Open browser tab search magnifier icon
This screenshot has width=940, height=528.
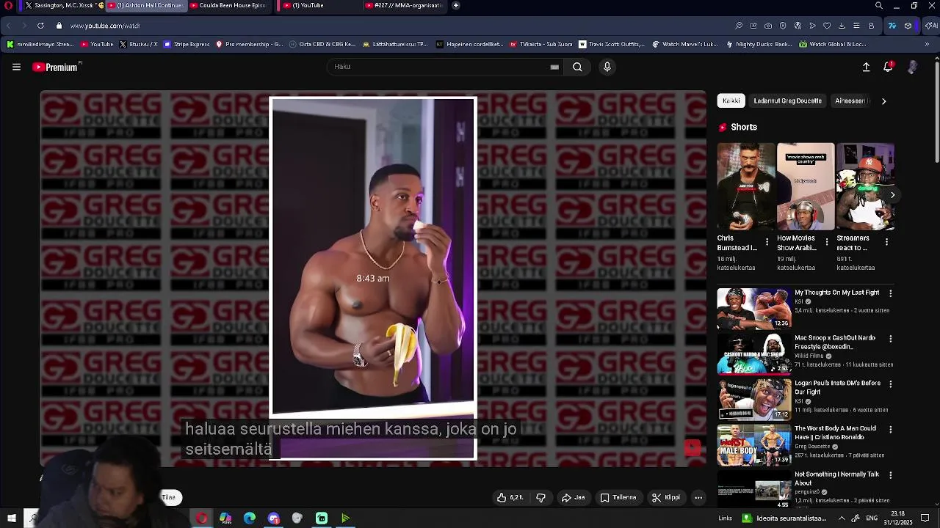pyautogui.click(x=879, y=5)
